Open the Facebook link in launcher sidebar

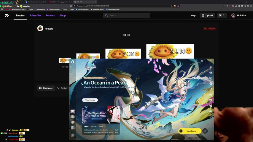point(211,83)
